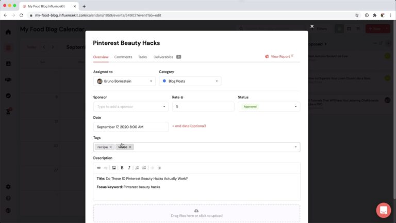Open a new browser tab
396x223 pixels.
(x=84, y=6)
